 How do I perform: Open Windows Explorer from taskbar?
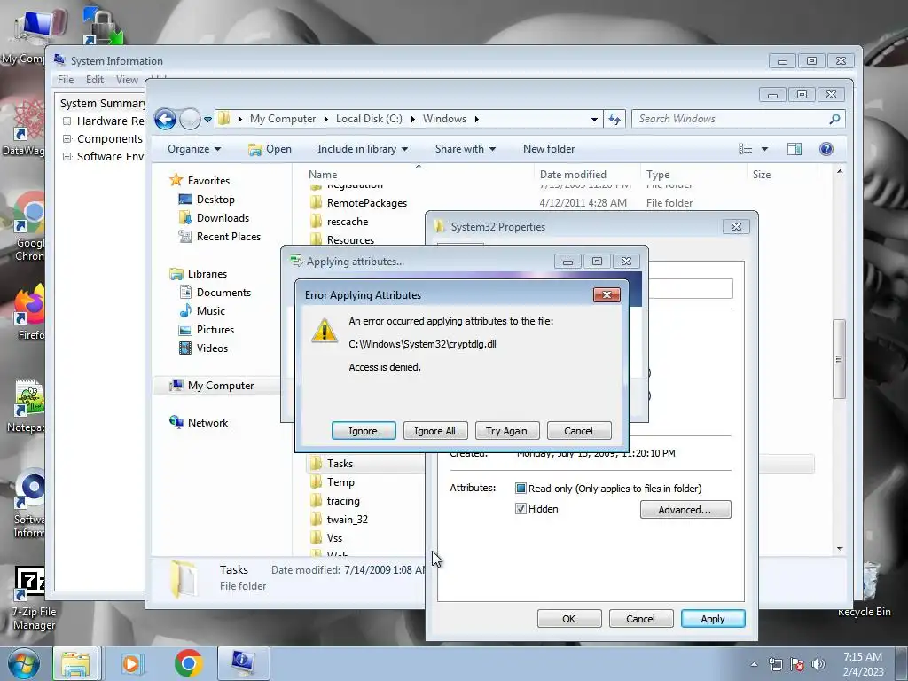pos(75,663)
